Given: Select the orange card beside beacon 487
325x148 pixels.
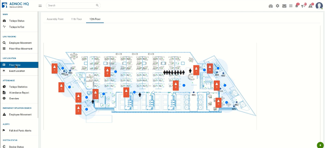Looking at the screenshot, I should click(x=55, y=69).
